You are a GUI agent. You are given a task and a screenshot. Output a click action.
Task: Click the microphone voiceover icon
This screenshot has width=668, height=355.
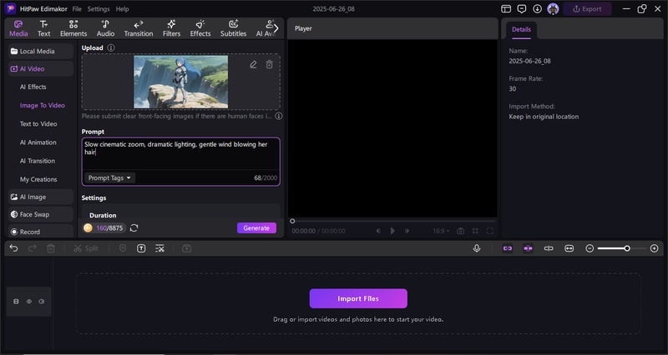[477, 248]
